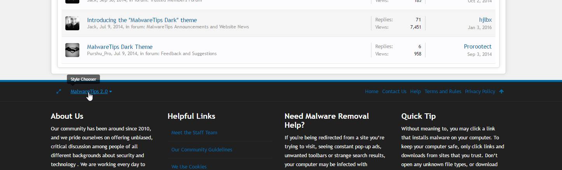562x170 pixels.
Task: Click the 'We Use Cookies' link
Action: 189,167
